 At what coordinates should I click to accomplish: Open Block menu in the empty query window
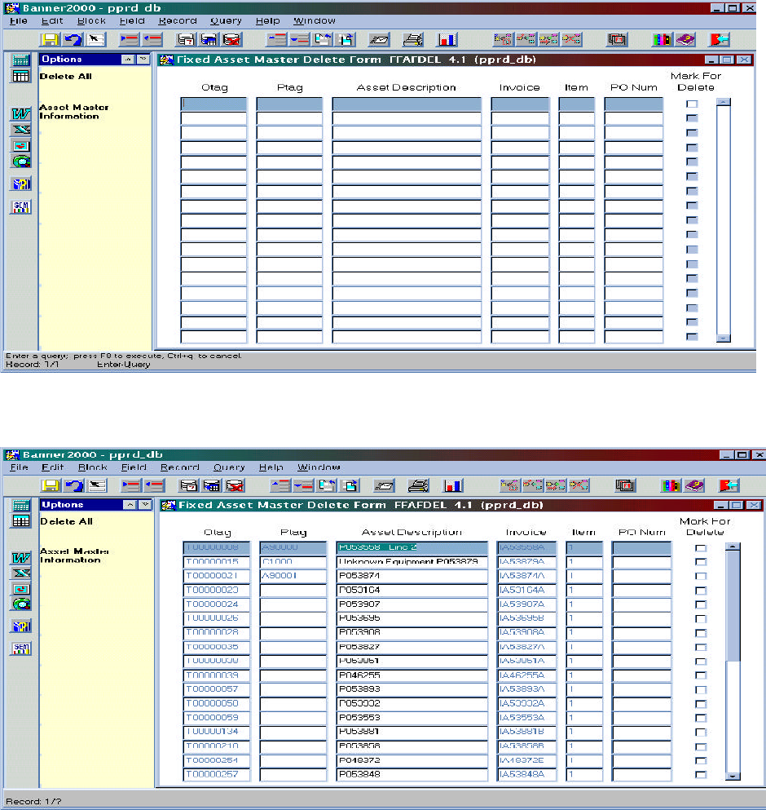91,20
